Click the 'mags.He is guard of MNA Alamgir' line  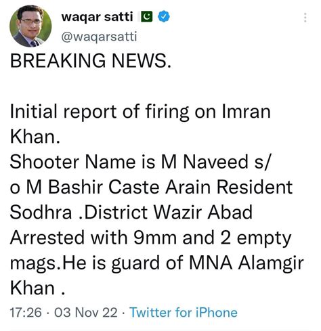coord(157,263)
